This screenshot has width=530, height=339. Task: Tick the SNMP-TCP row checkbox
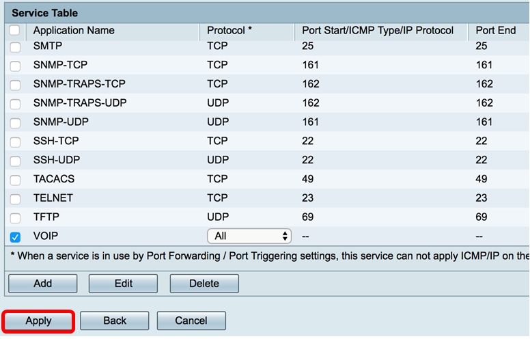tap(15, 66)
